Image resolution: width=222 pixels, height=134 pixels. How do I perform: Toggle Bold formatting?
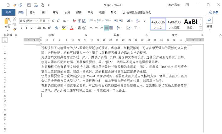(x=22, y=28)
